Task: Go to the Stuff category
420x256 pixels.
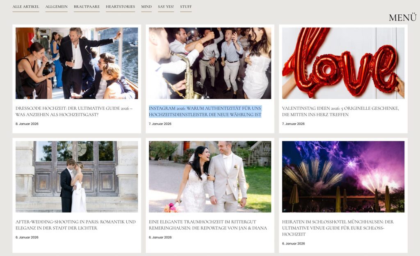Action: coord(185,7)
